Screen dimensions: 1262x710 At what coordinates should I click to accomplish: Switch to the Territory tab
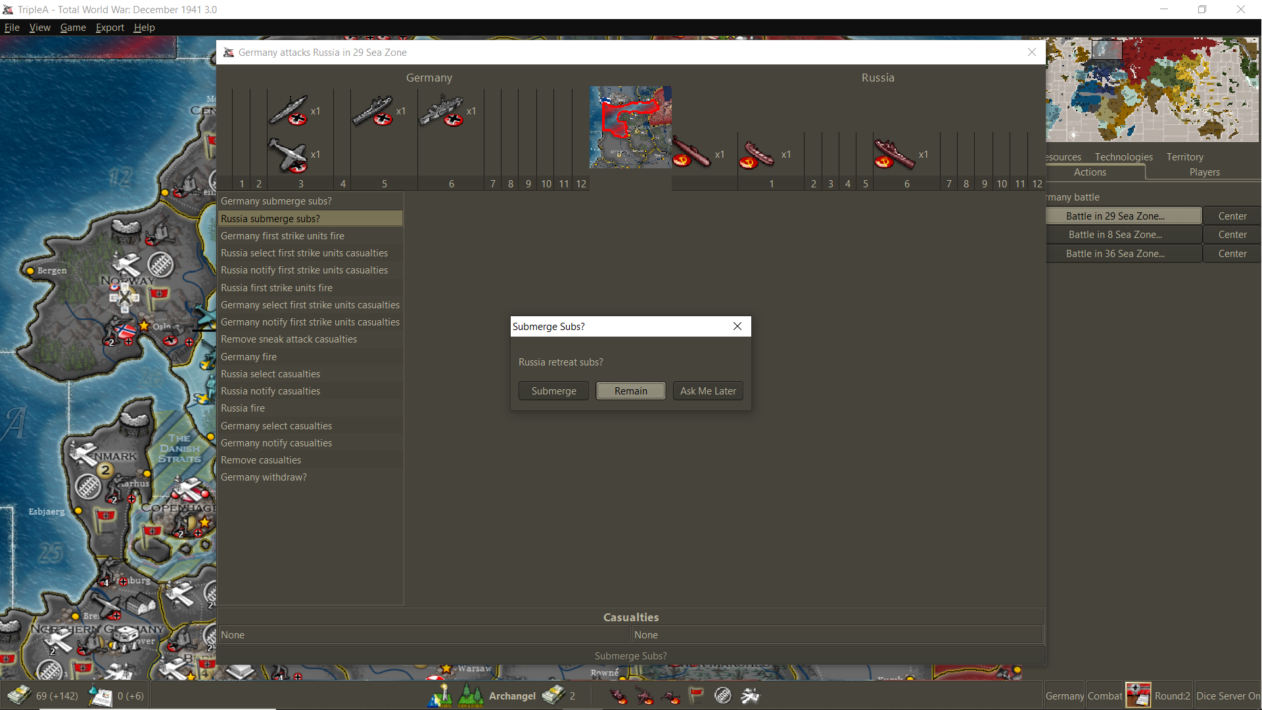pos(1184,157)
